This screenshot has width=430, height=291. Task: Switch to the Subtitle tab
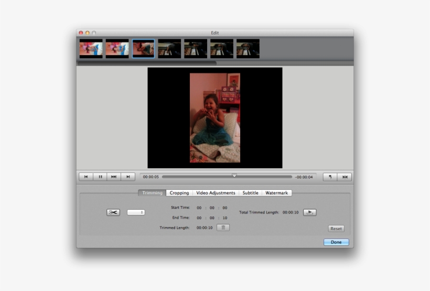(x=250, y=193)
